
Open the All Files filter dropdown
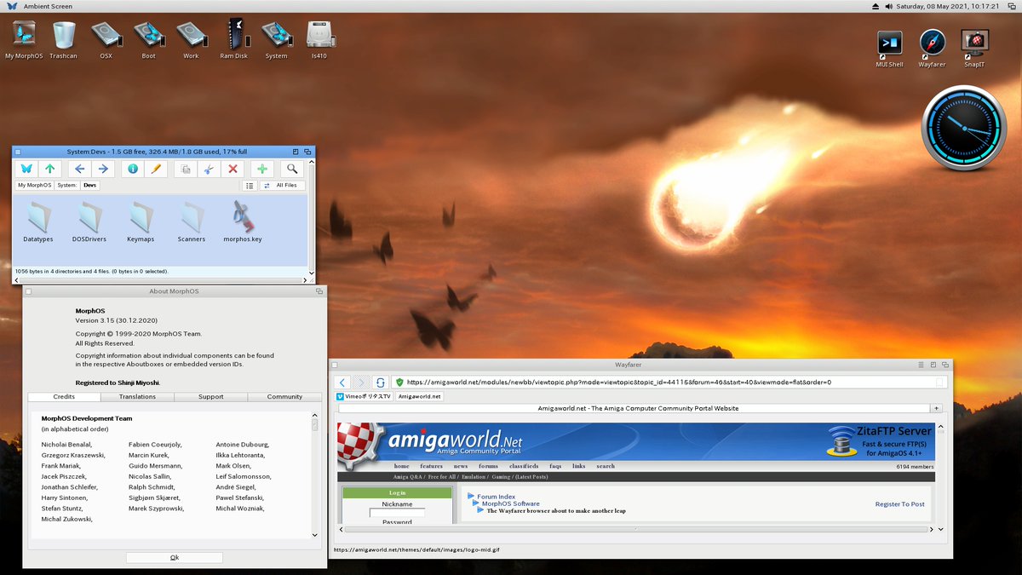point(283,185)
